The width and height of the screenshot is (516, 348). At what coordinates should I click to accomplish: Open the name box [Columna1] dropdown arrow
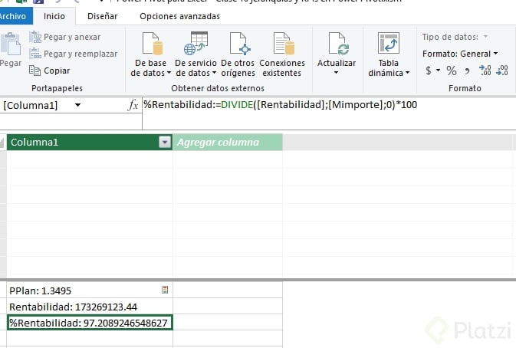click(77, 105)
